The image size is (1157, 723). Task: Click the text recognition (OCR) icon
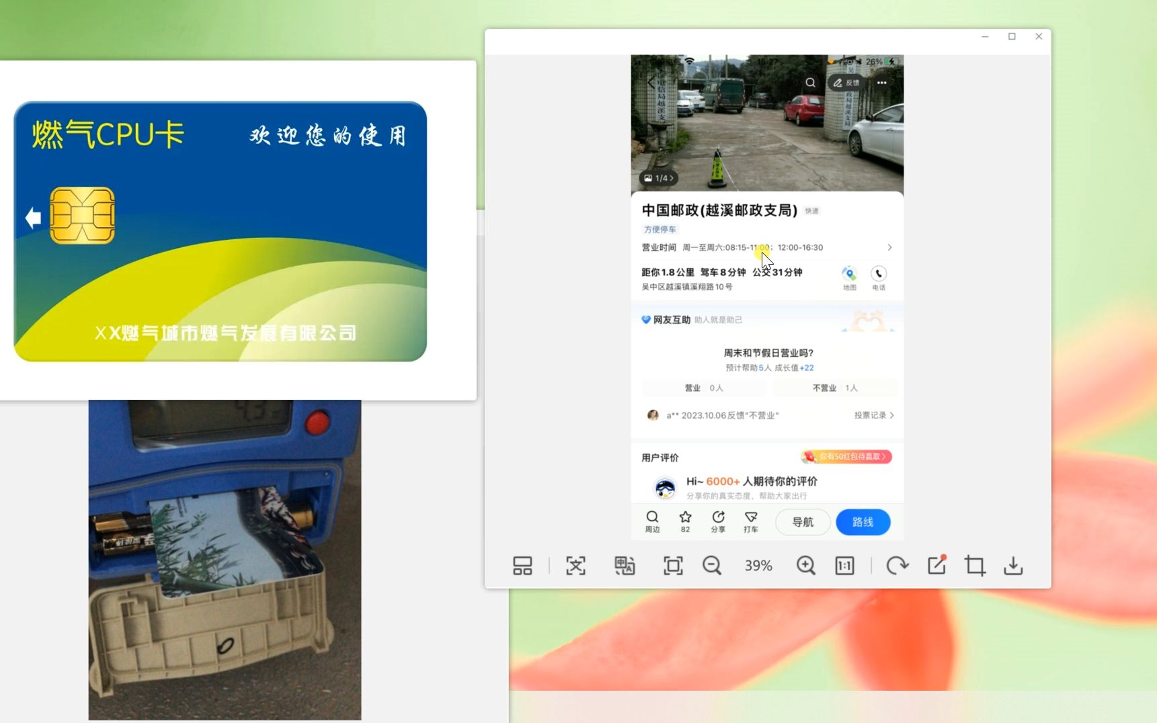click(x=575, y=566)
